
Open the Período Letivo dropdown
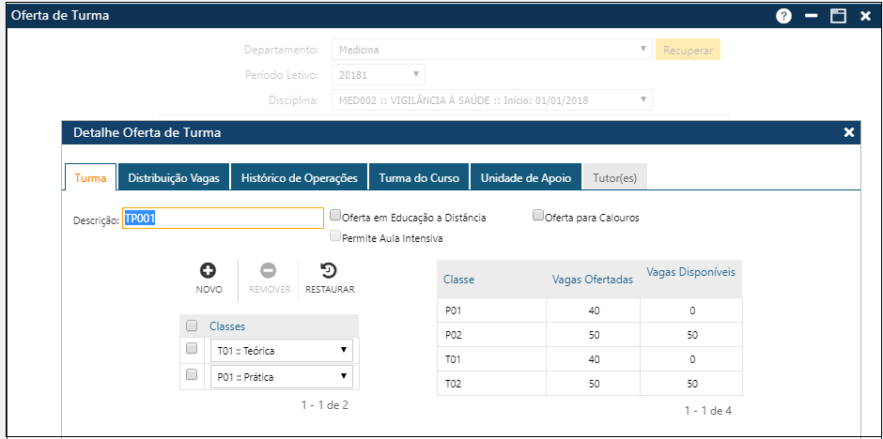click(376, 74)
